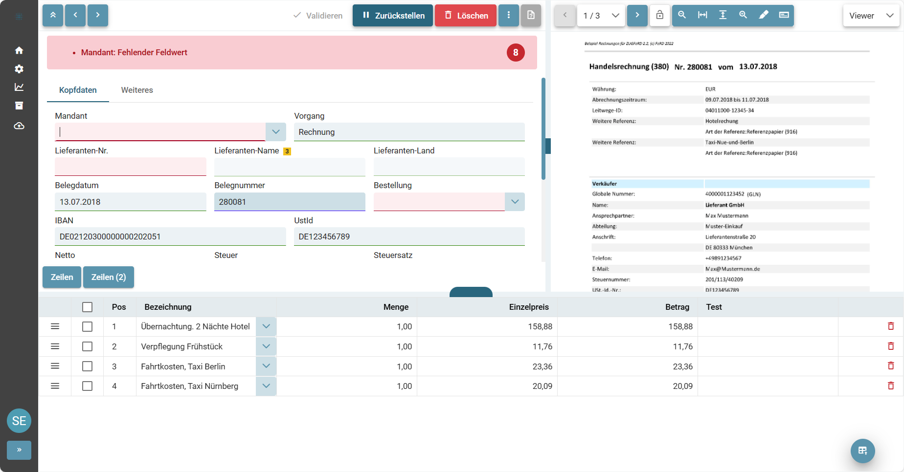The width and height of the screenshot is (904, 472).
Task: Go to next page in viewer
Action: [637, 15]
